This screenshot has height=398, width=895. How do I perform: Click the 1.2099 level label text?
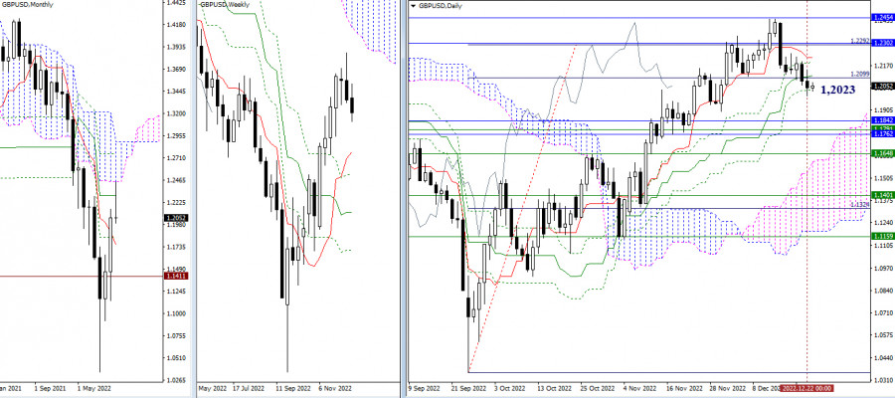(862, 74)
